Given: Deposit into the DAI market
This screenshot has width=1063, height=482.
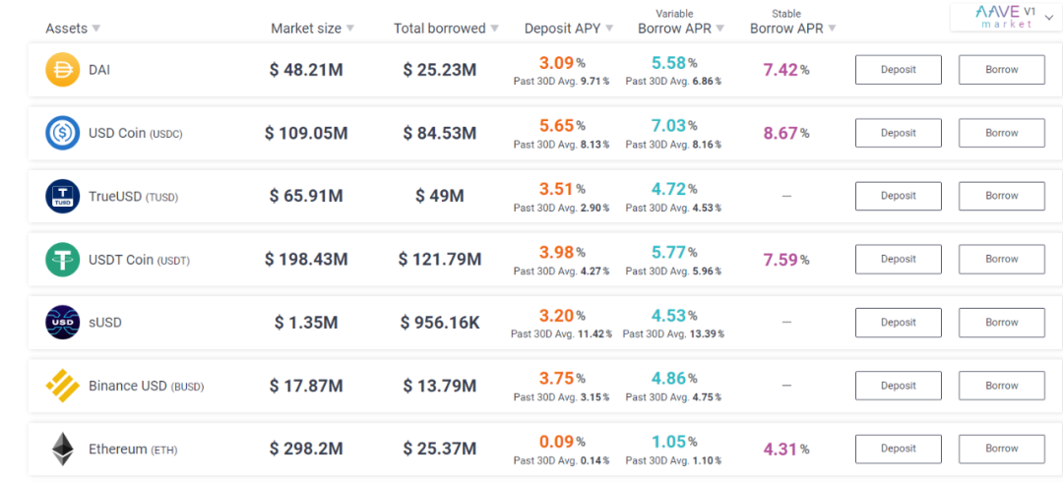Looking at the screenshot, I should click(x=899, y=70).
